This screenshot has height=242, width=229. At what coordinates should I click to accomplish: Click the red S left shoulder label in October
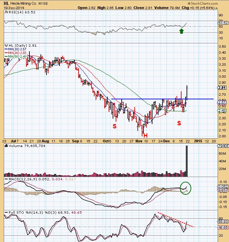pos(114,126)
